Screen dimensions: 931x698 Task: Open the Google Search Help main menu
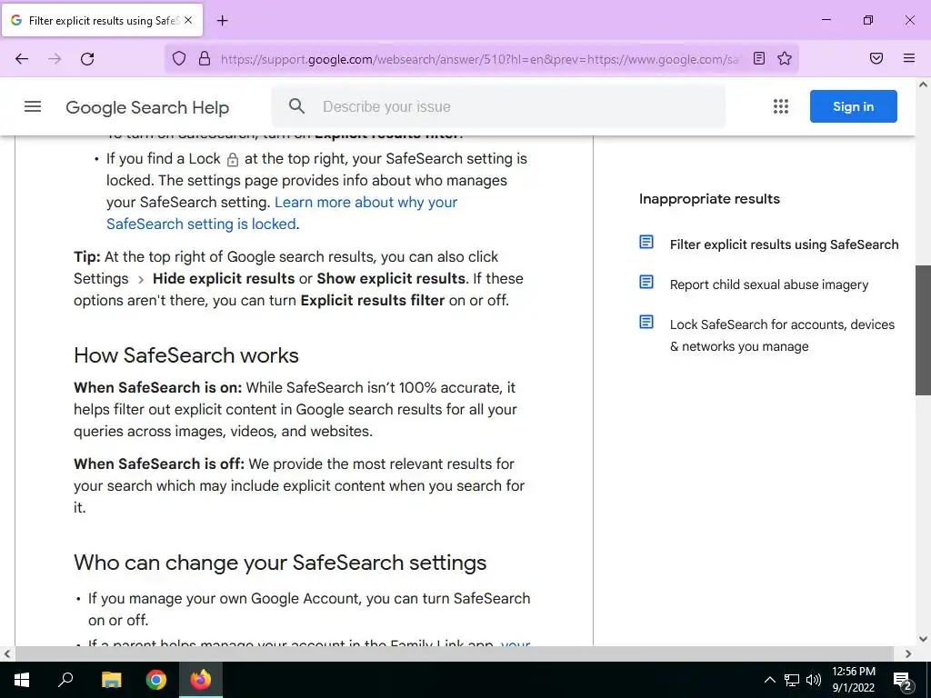[33, 107]
